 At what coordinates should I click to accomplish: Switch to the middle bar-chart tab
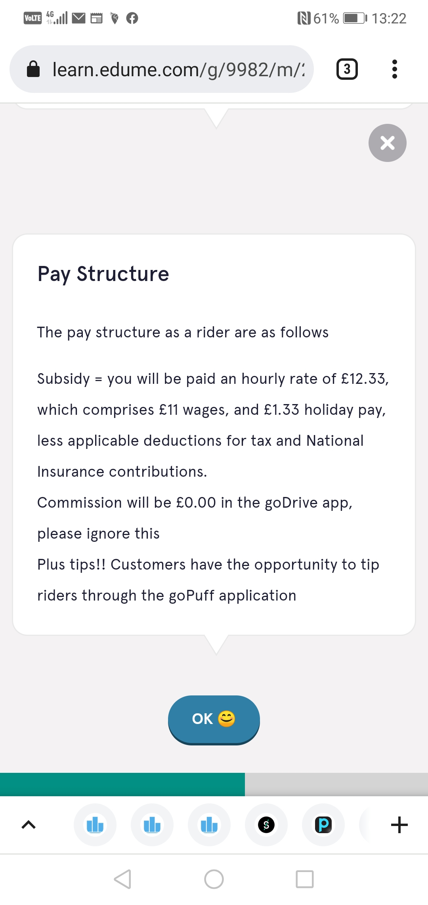click(152, 825)
